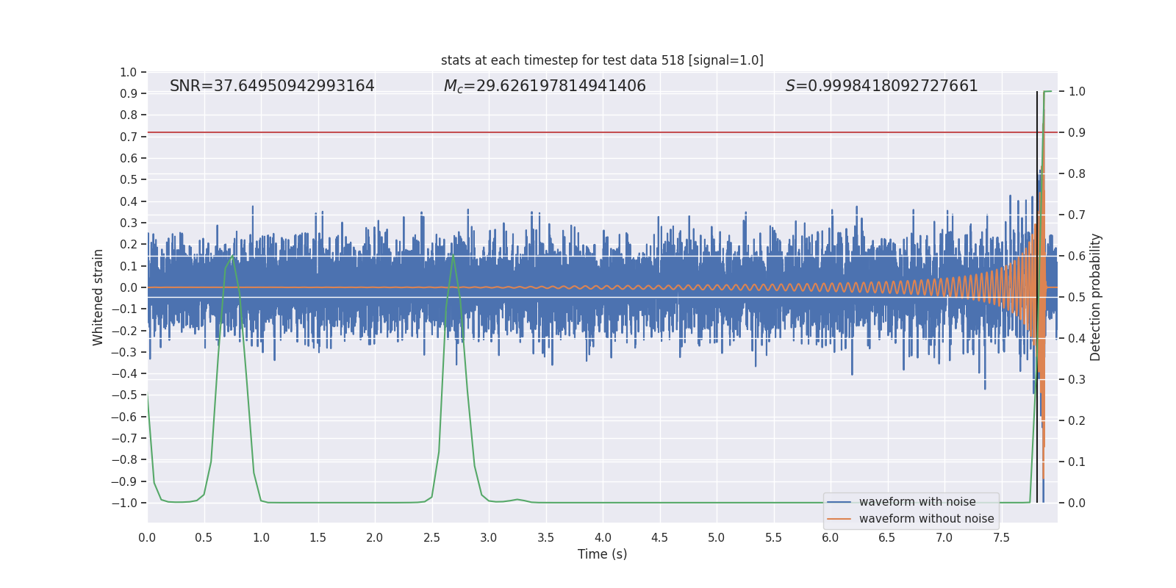Click the blue line swatch in the legend

coord(839,502)
